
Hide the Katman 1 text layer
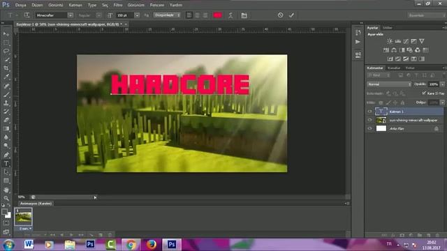click(x=369, y=112)
